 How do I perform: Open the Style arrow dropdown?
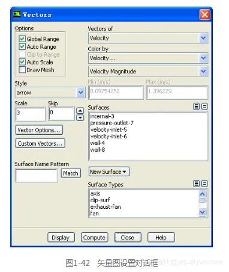50,93
